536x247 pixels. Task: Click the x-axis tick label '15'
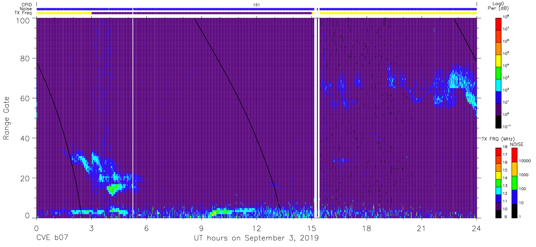click(311, 228)
